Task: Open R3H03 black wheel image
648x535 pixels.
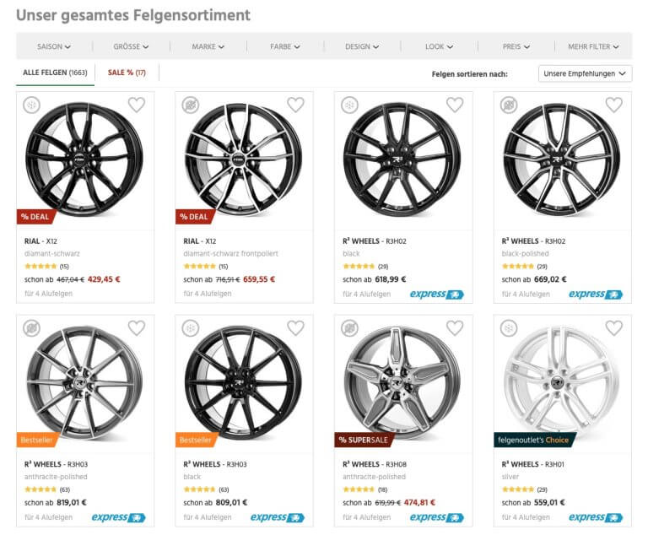Action: (x=243, y=381)
